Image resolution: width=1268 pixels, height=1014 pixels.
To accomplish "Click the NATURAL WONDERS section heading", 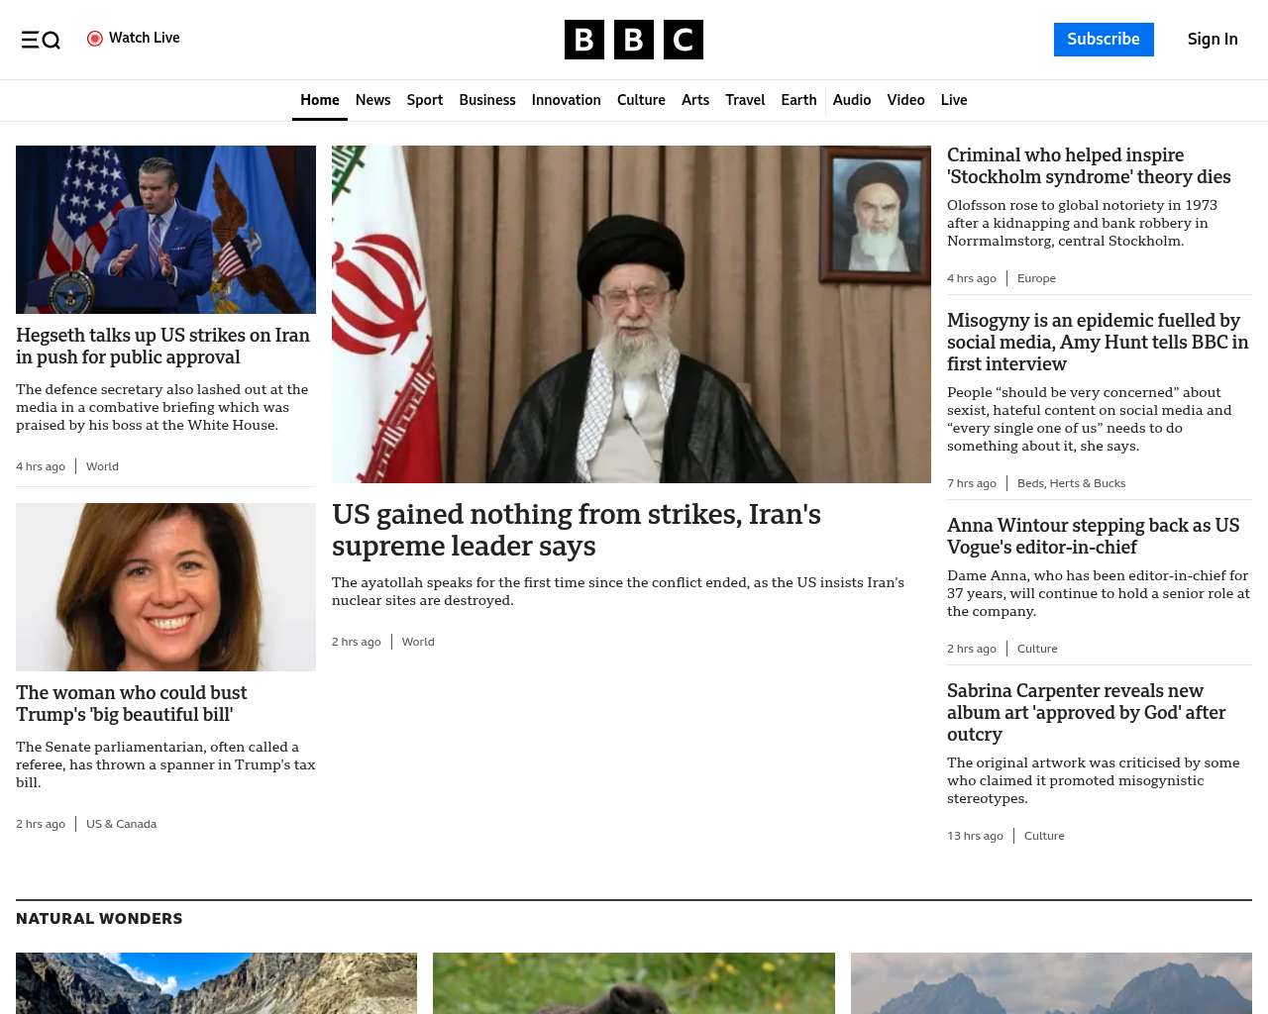I will (x=99, y=919).
